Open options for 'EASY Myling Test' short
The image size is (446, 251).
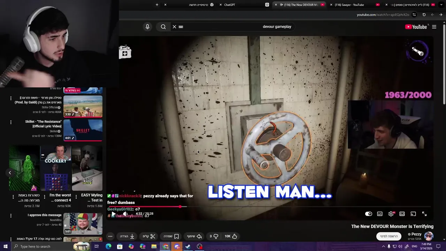point(76,197)
